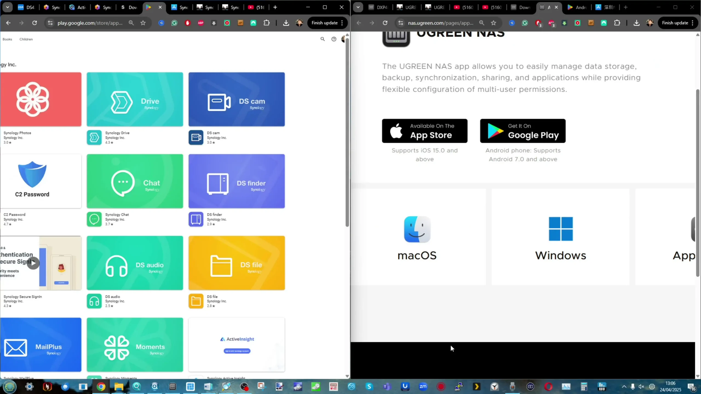
Task: Bookmark the Google Play page with star
Action: 143,23
